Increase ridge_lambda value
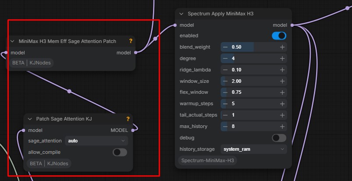Screen dimensions: 352x181 tap(282, 70)
